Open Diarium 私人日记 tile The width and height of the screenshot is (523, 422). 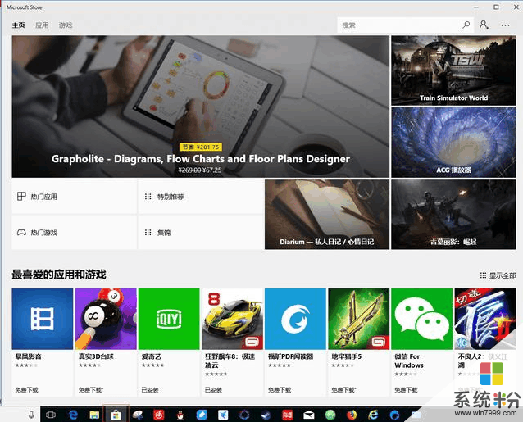[x=327, y=215]
